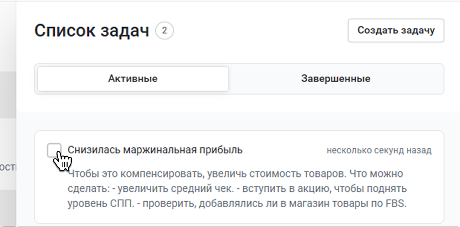Click the "Создать задачу" button
Viewport: 460px width, 227px height.
point(396,31)
